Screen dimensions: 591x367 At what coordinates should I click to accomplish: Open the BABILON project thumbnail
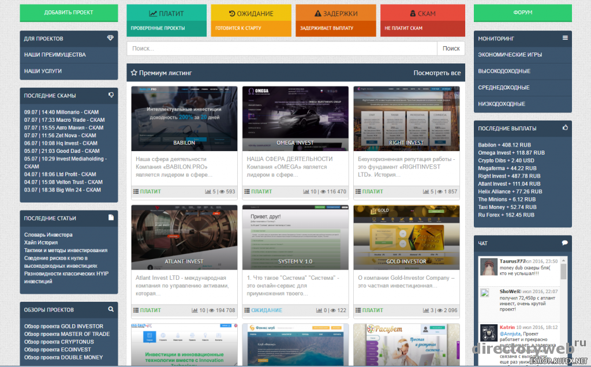click(184, 119)
